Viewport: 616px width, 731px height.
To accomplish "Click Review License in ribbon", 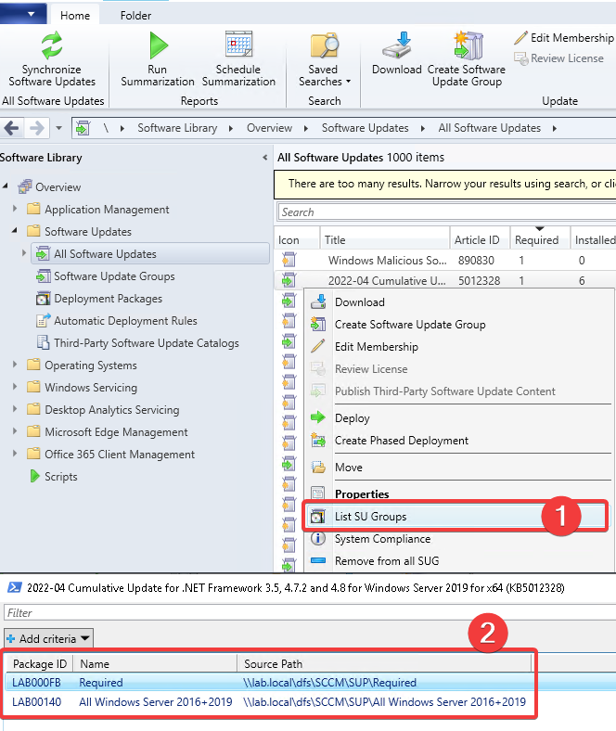I will [x=558, y=58].
